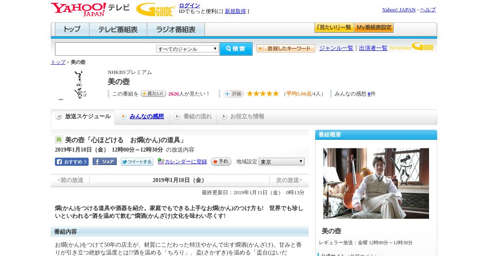Click the Twitter ツイートする button

(x=137, y=162)
